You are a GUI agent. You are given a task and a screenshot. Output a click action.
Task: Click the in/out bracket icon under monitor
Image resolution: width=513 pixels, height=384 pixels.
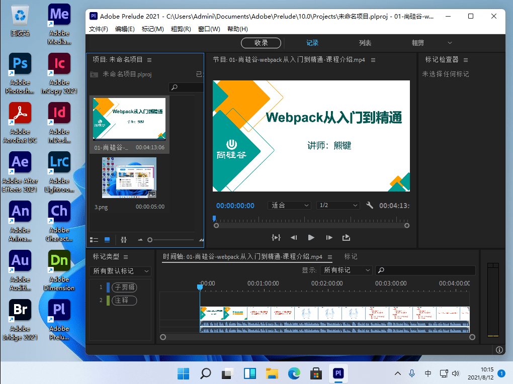pyautogui.click(x=276, y=238)
